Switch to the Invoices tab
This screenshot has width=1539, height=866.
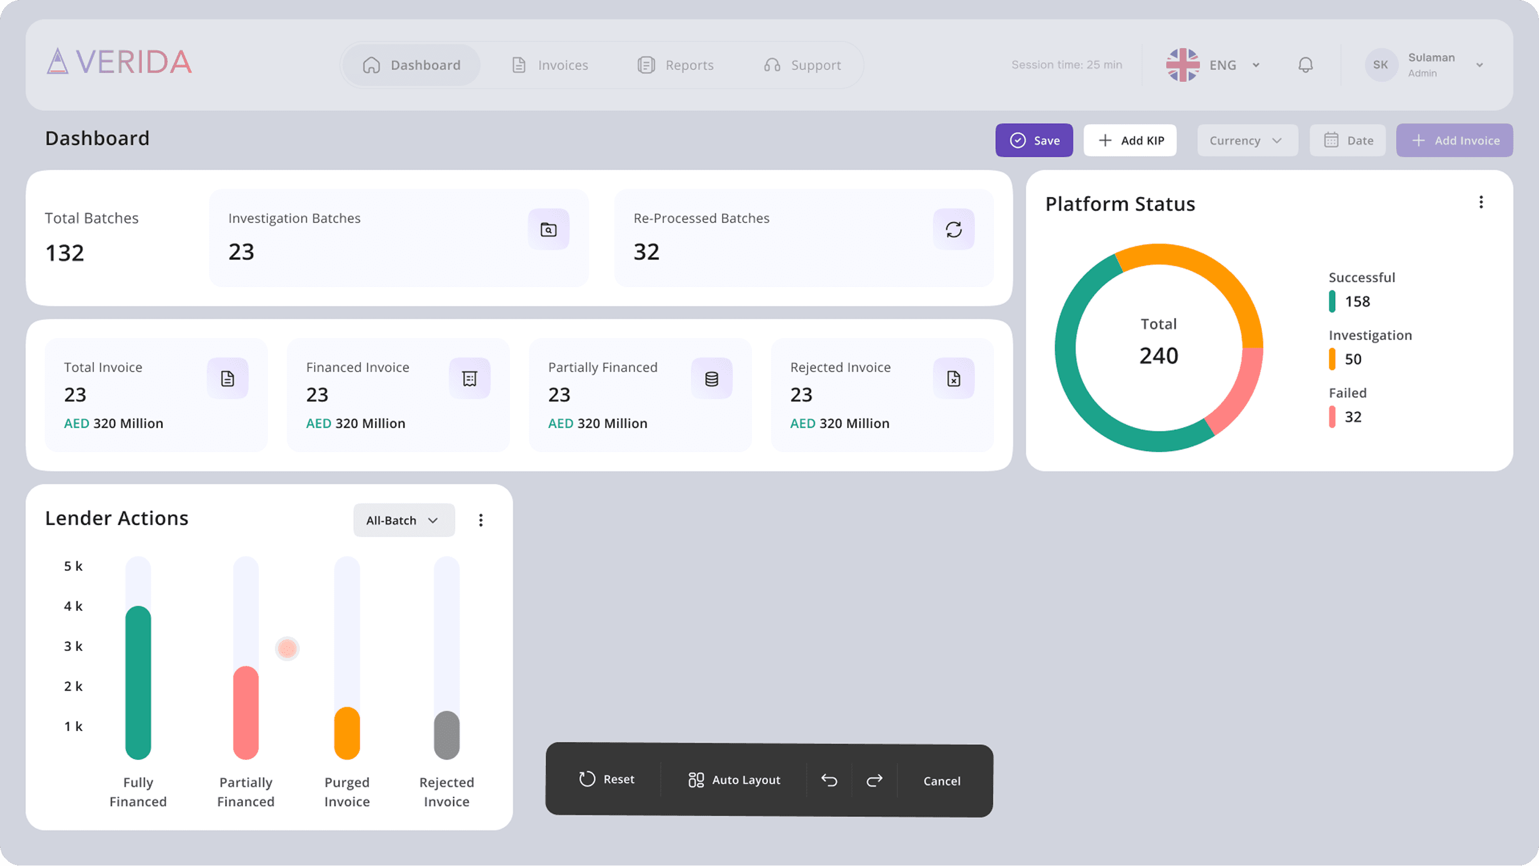pos(550,65)
